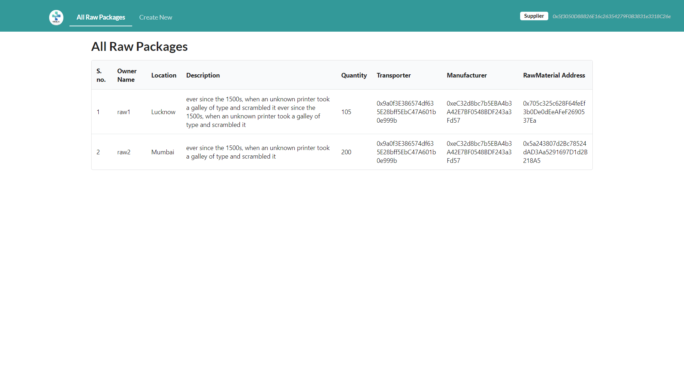684x384 pixels.
Task: Click the supplier wallet address in header
Action: [x=611, y=16]
